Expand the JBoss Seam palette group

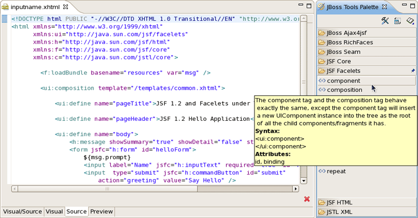pyautogui.click(x=367, y=52)
